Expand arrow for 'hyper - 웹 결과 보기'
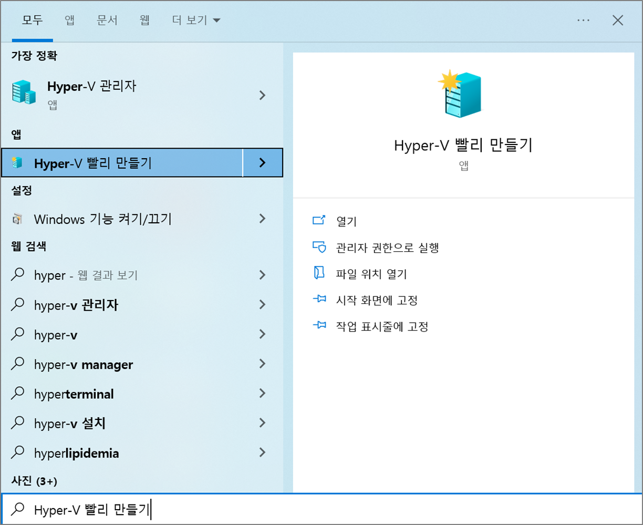Viewport: 643px width, 525px height. coord(263,275)
